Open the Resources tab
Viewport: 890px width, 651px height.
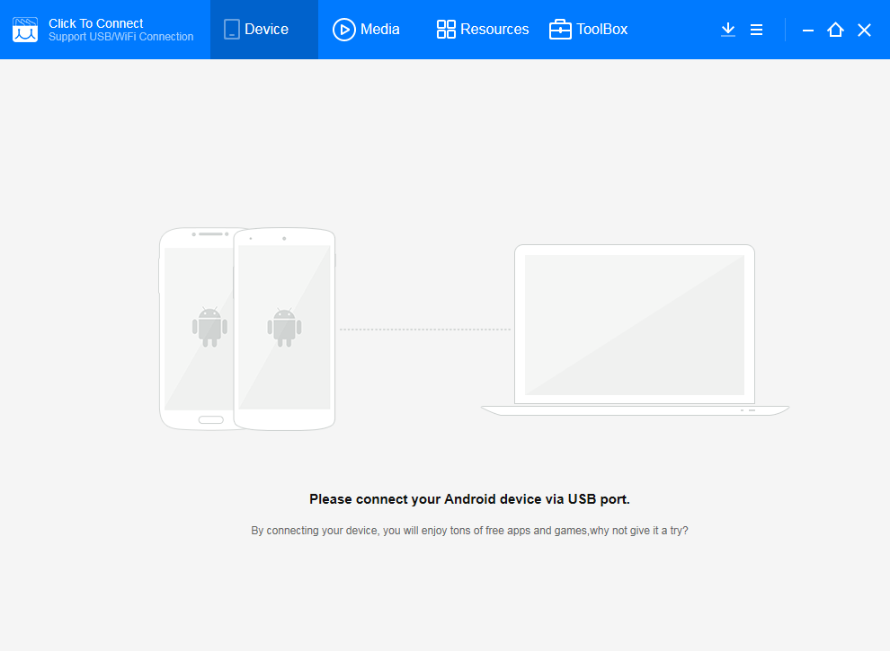pos(483,30)
